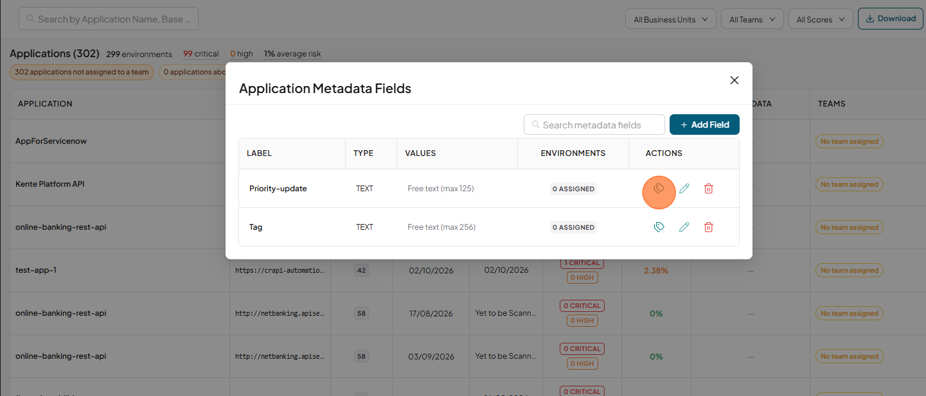Click the TEAMS column header
926x396 pixels.
click(832, 103)
